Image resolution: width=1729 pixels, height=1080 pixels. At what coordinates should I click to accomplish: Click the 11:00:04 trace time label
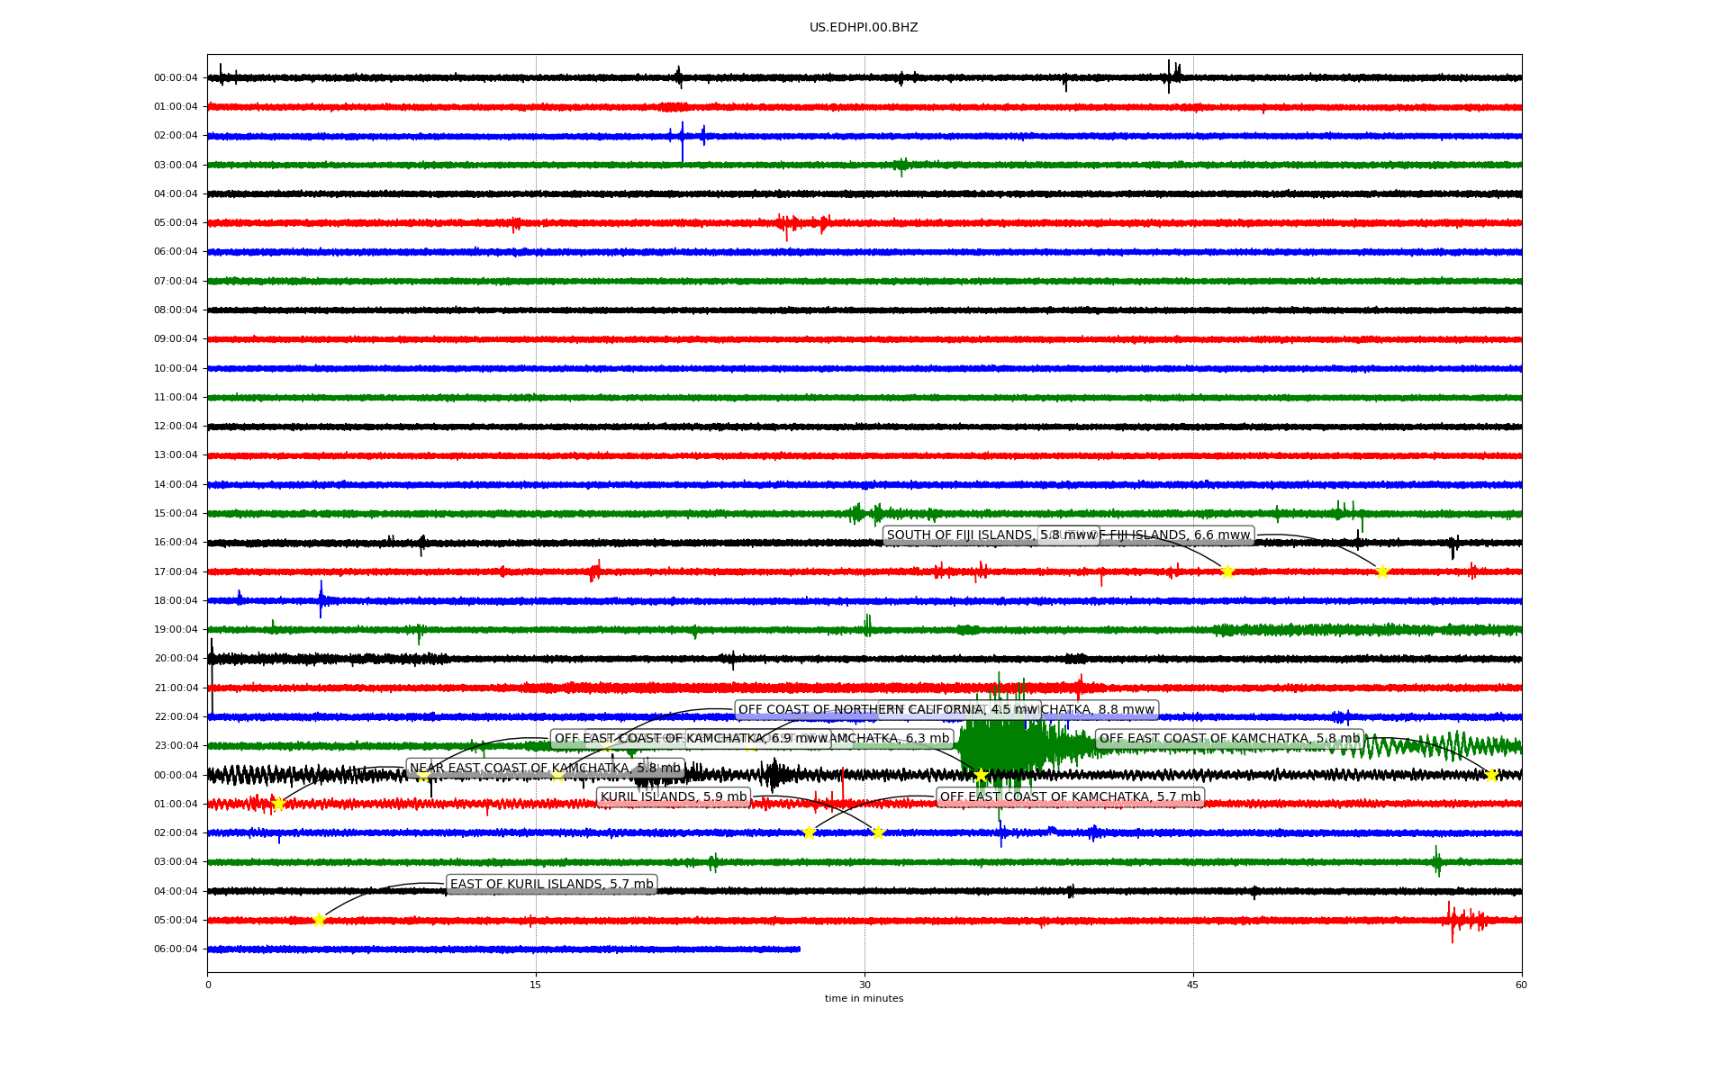pos(176,398)
